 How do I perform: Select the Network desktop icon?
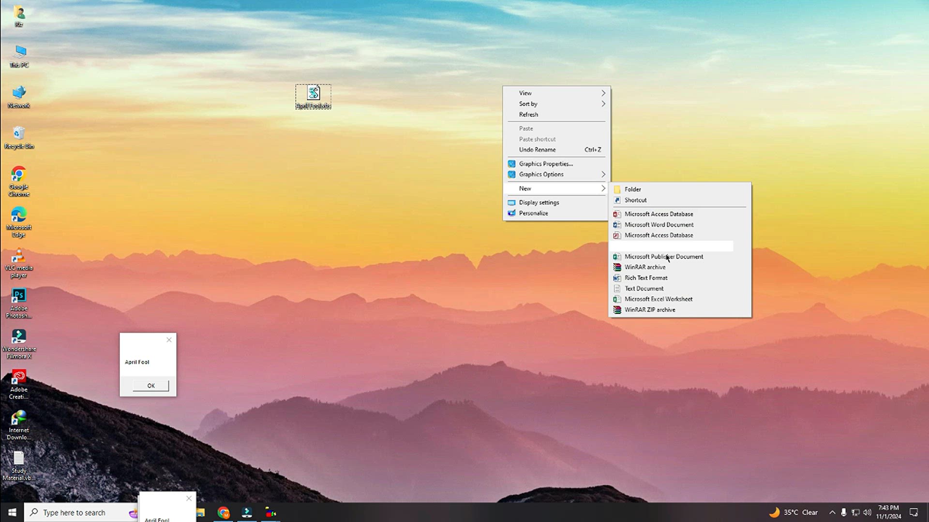point(19,97)
